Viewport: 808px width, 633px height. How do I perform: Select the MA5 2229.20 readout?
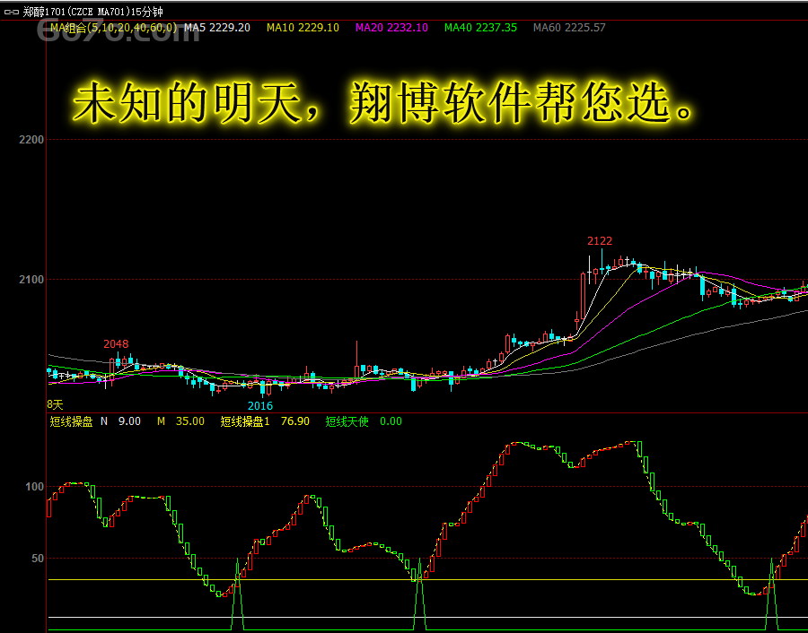click(217, 28)
